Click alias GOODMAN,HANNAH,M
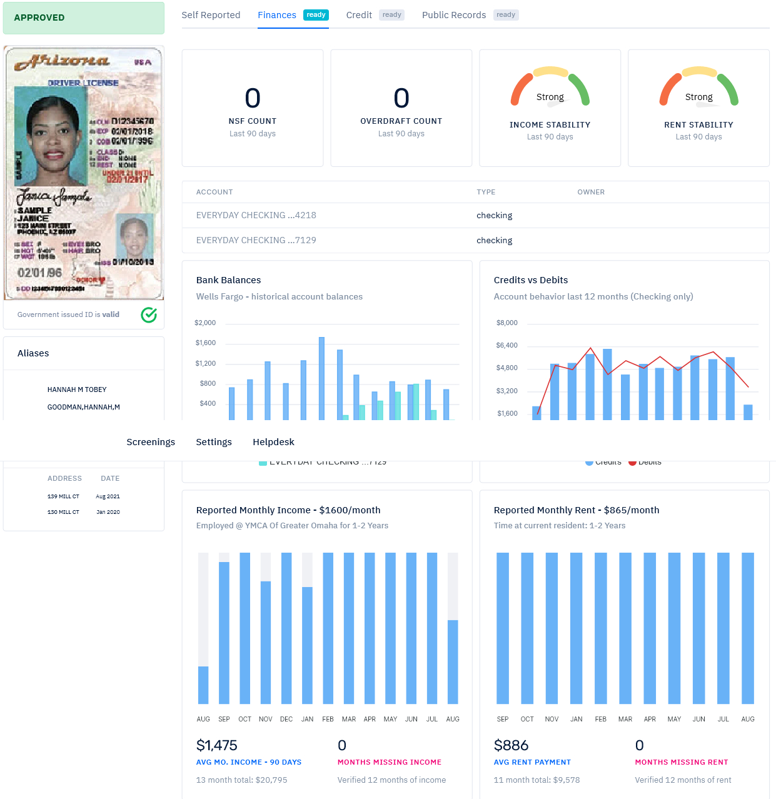This screenshot has width=776, height=799. click(x=84, y=407)
